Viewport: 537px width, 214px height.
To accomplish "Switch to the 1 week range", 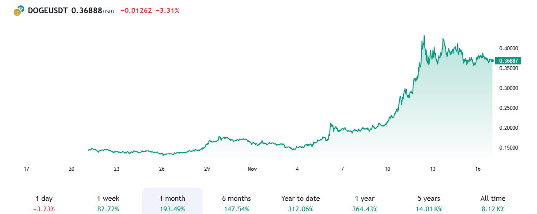I will [x=108, y=203].
